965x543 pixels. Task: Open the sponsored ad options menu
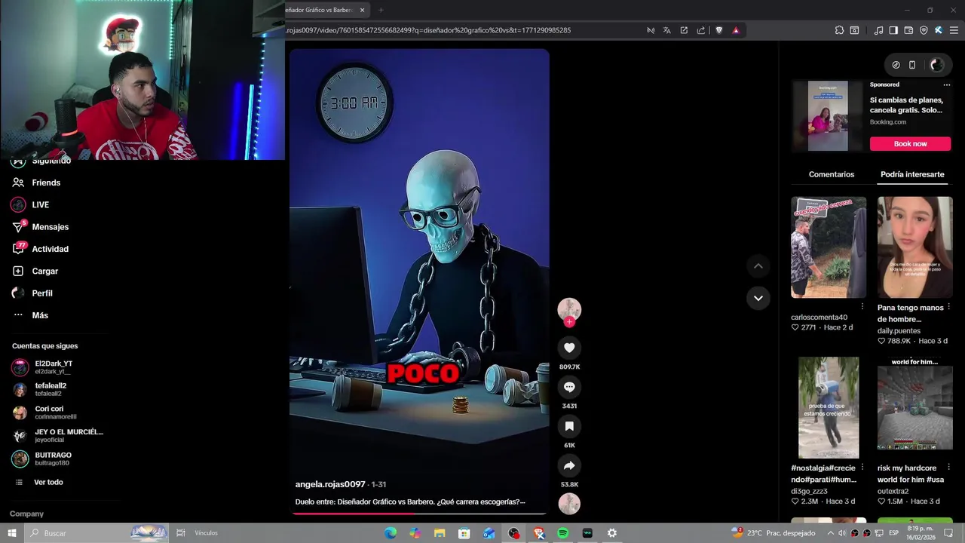[947, 84]
